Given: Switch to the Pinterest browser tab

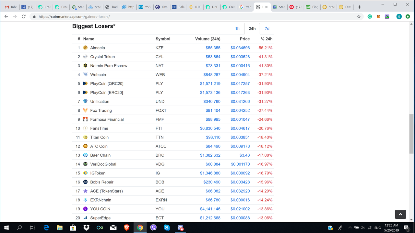Looking at the screenshot, I should 296,7.
